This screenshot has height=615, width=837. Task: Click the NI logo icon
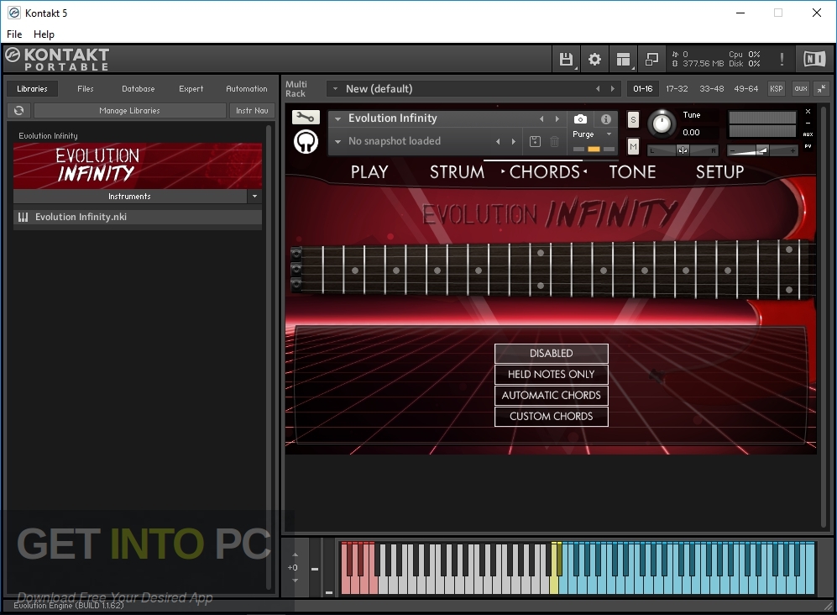[814, 59]
